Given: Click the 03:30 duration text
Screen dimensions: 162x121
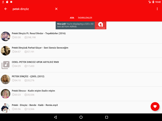Looking at the screenshot, I should (x=18, y=37).
